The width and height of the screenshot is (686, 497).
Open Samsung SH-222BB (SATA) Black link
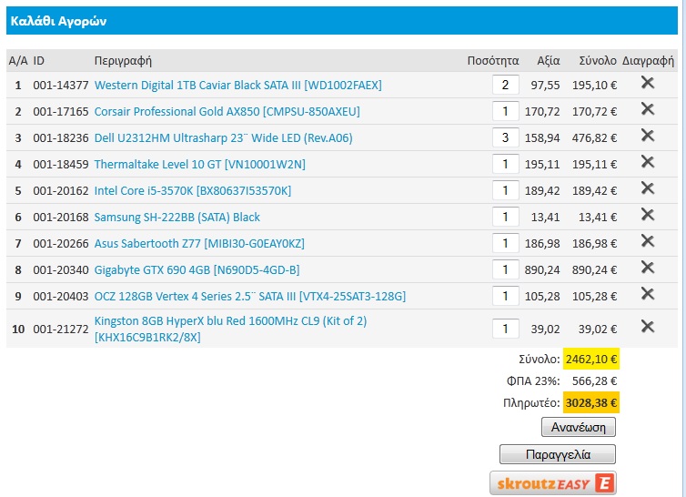177,218
